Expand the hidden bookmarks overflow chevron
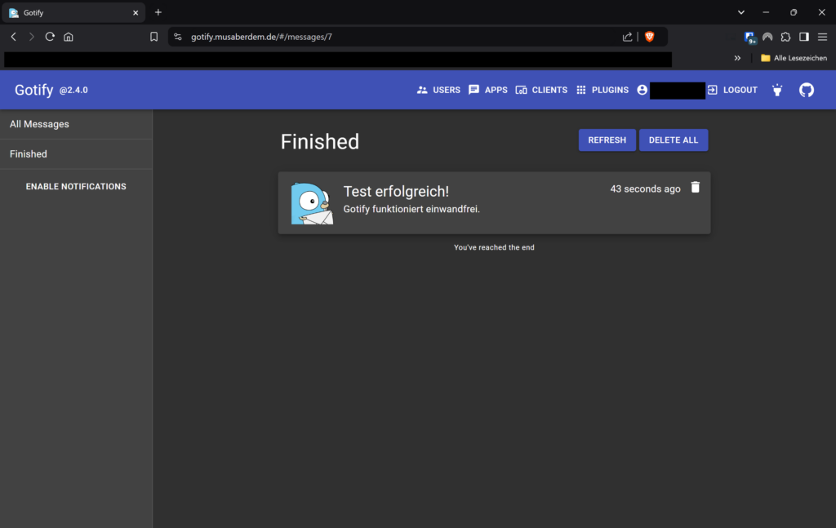 click(737, 58)
